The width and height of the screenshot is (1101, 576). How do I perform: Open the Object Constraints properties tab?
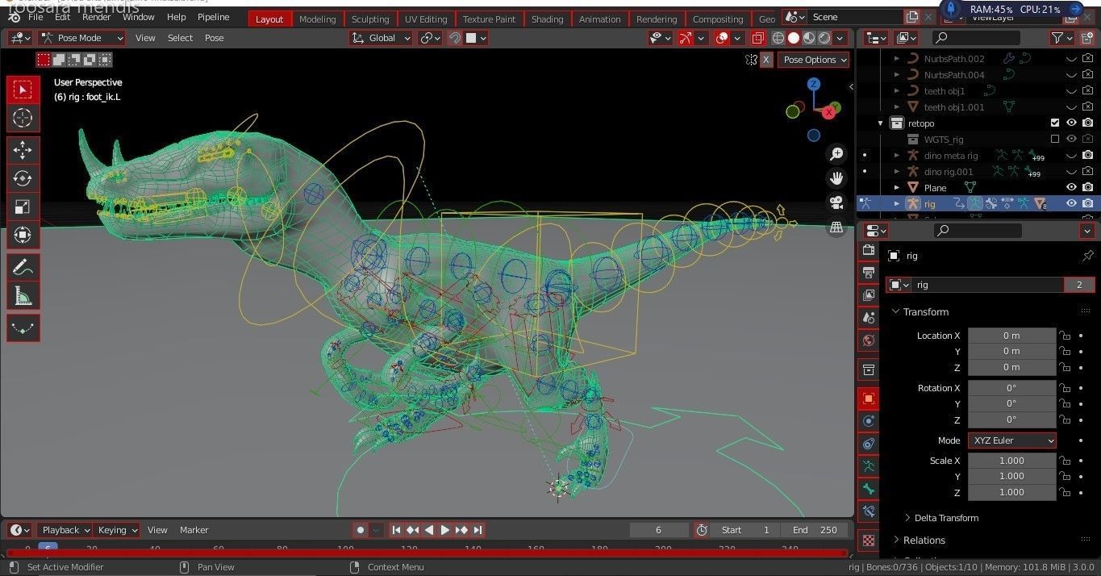coord(869,443)
